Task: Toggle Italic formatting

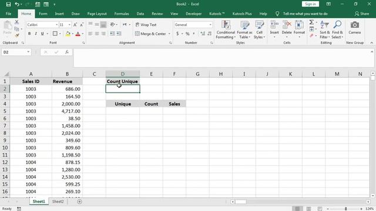Action: point(36,34)
